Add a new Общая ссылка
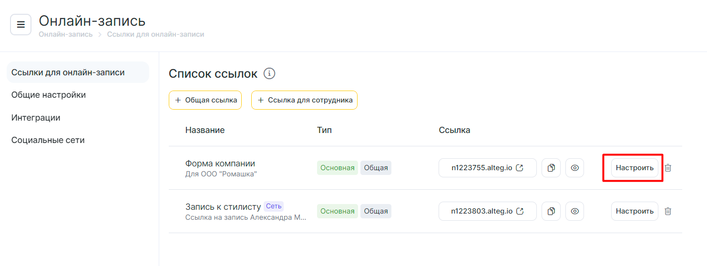 click(x=205, y=100)
